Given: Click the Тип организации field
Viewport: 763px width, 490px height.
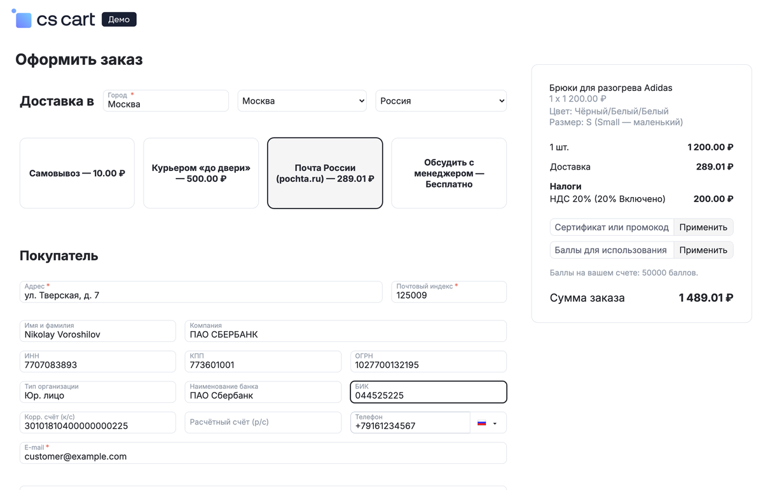Looking at the screenshot, I should (98, 392).
